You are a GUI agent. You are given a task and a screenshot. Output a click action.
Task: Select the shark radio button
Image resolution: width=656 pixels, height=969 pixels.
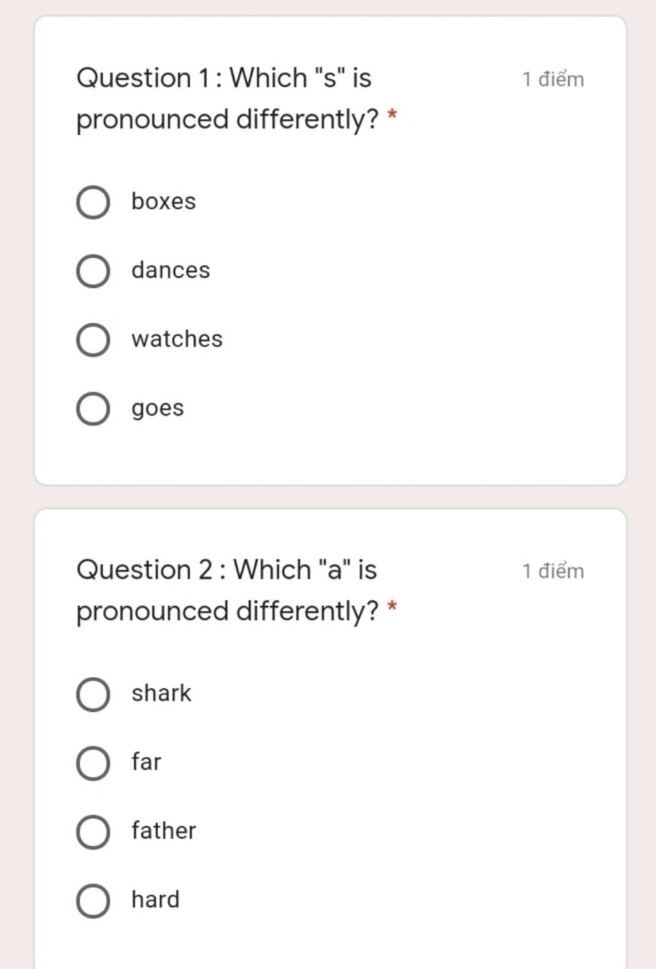93,695
